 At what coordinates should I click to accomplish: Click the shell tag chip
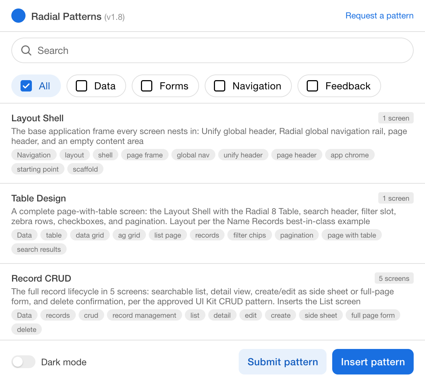[x=106, y=155]
